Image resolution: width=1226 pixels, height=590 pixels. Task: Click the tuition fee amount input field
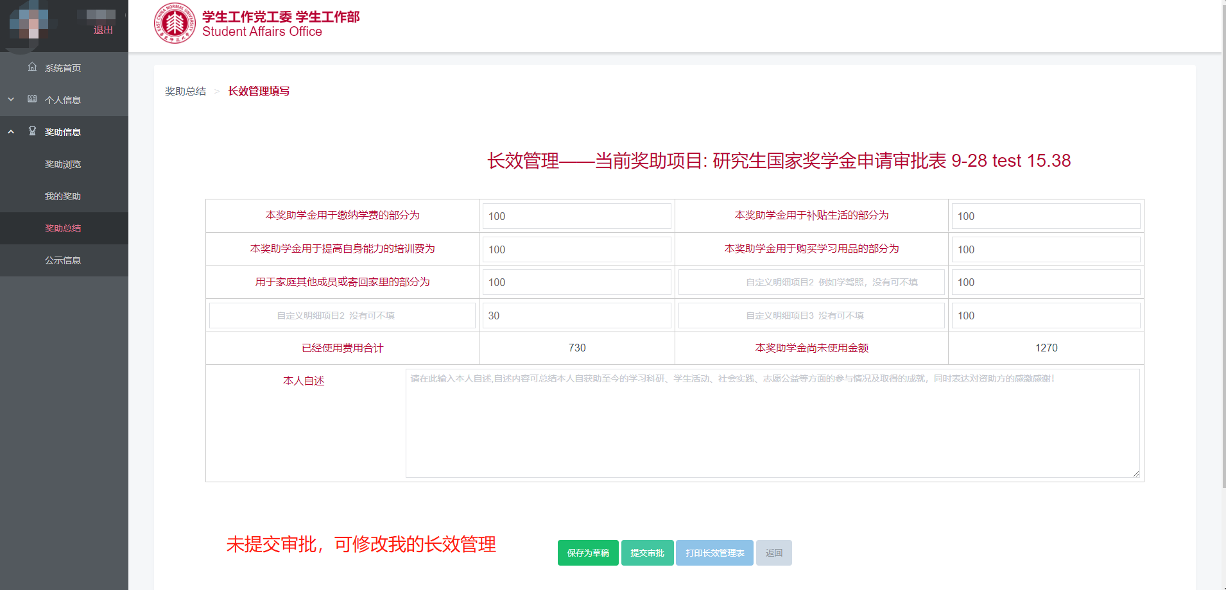[x=576, y=216]
